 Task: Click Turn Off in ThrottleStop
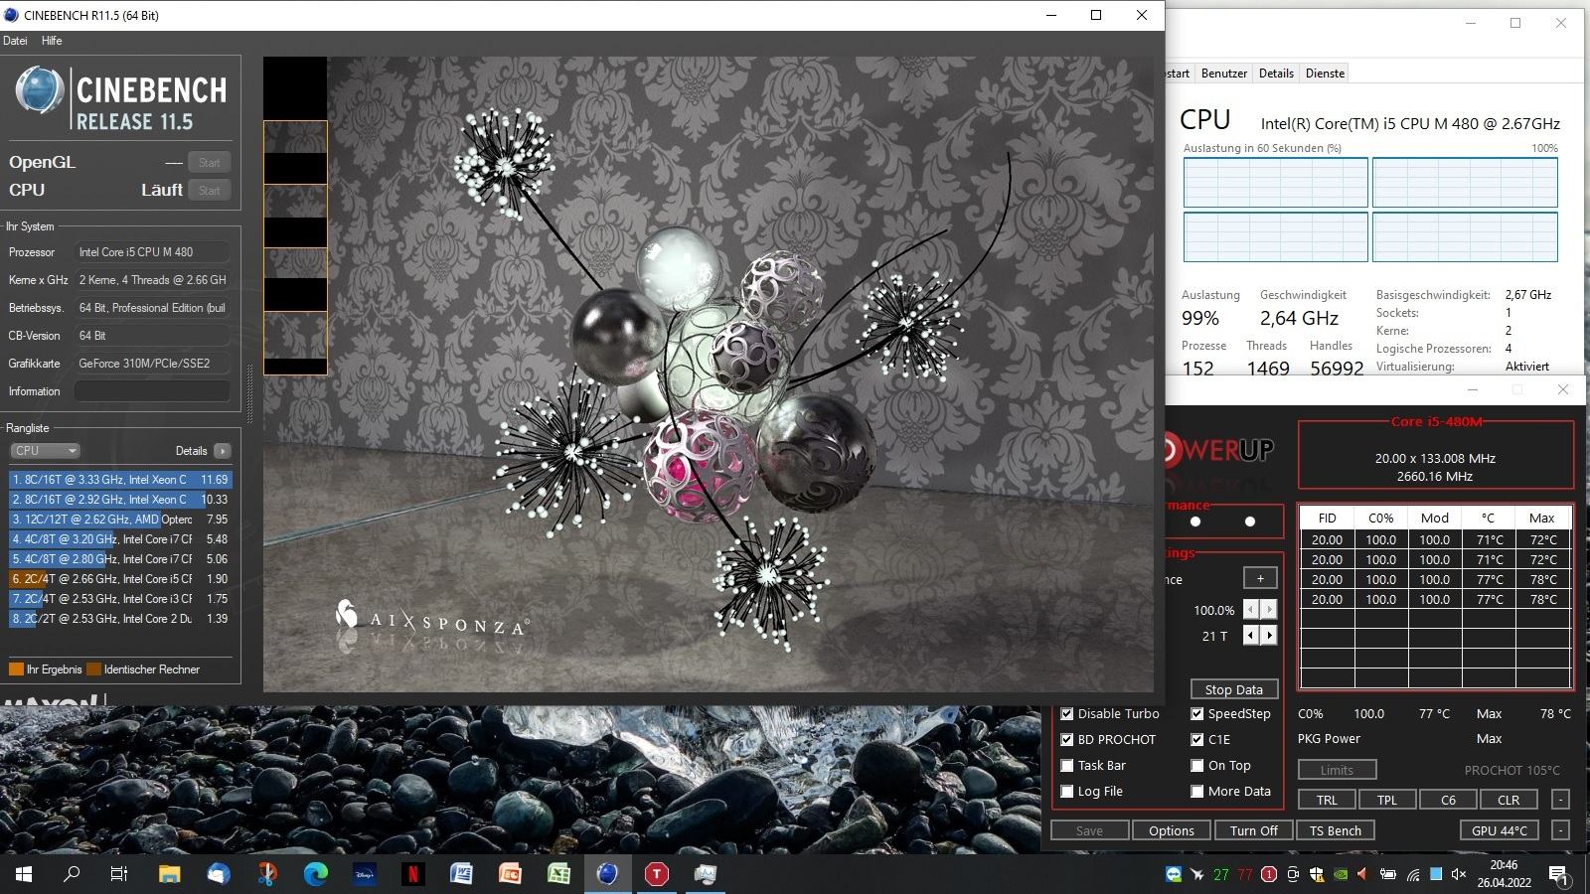pos(1254,830)
